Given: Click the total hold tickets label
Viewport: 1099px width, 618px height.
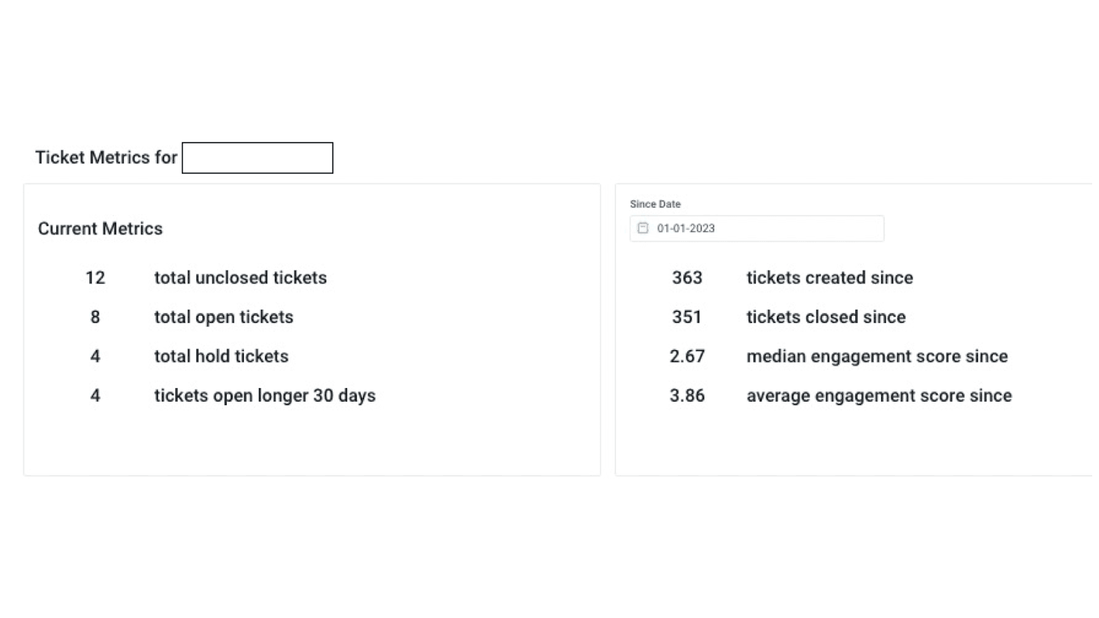Looking at the screenshot, I should pyautogui.click(x=221, y=356).
